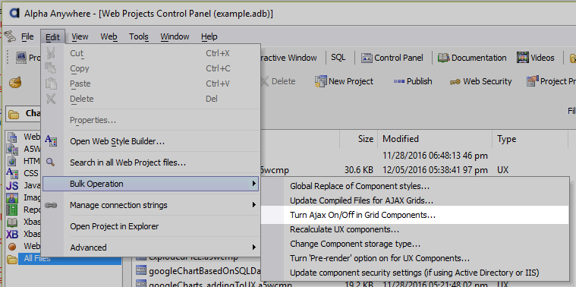Click the 30.6 KB size cell
576x287 pixels.
359,170
